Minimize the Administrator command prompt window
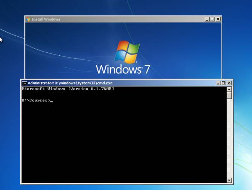 tap(218, 83)
